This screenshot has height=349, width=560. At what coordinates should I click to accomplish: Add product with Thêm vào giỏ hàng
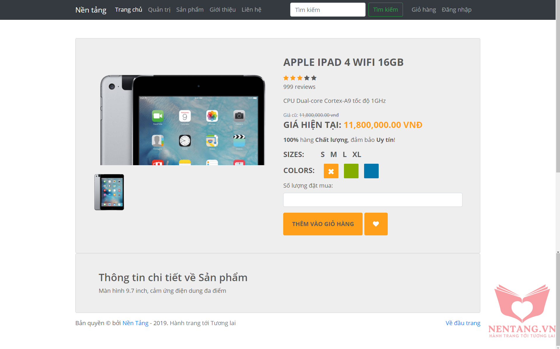323,224
